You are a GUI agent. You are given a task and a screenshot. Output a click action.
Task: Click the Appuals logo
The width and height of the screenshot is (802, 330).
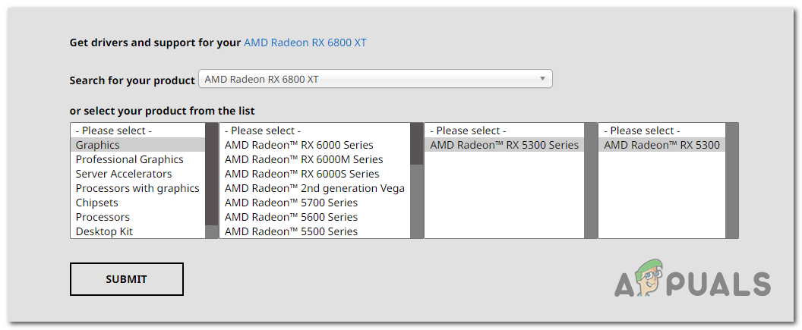click(691, 281)
